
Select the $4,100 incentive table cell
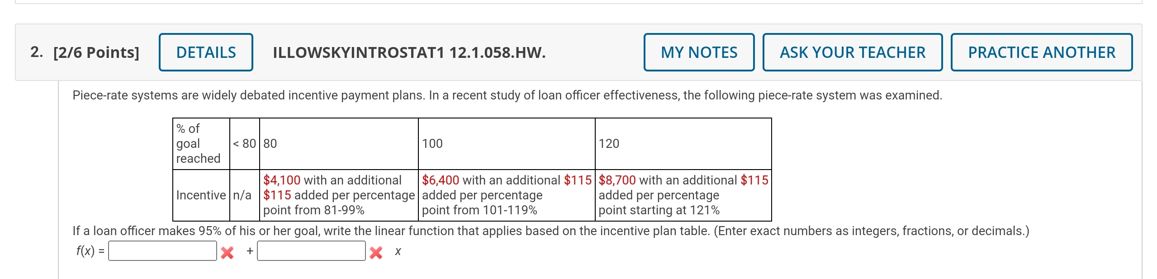tap(338, 194)
